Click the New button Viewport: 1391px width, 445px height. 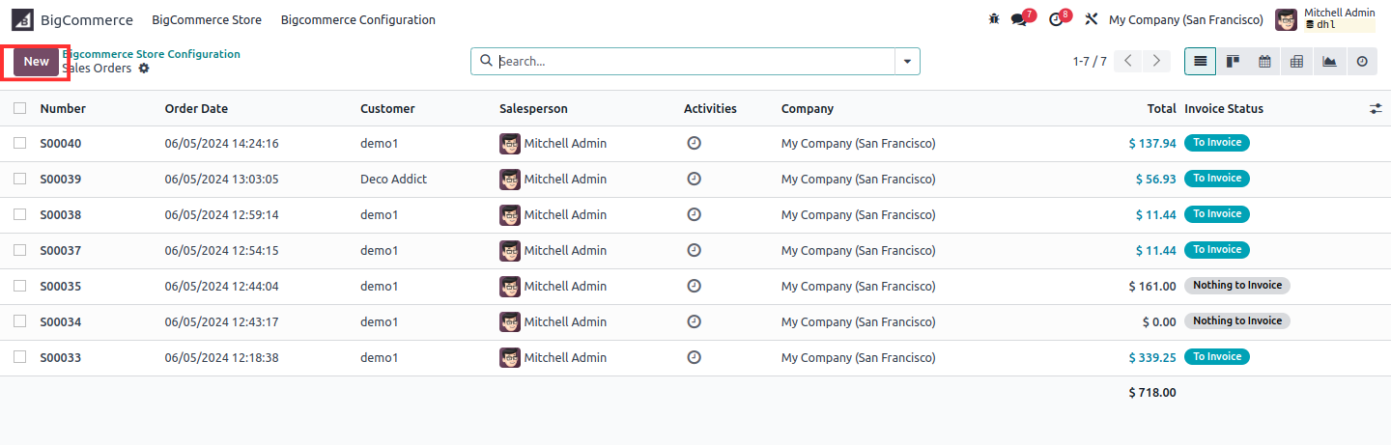36,61
